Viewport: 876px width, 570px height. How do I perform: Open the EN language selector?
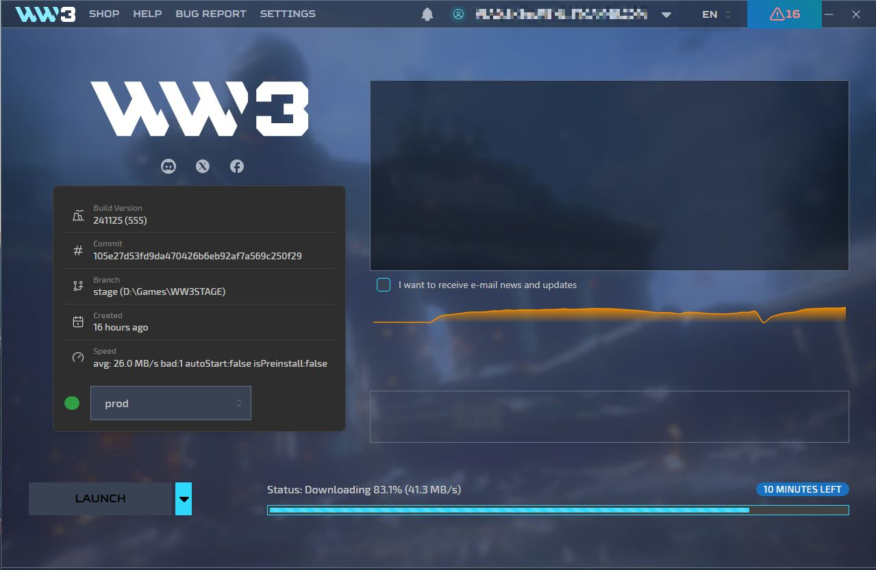pos(716,14)
